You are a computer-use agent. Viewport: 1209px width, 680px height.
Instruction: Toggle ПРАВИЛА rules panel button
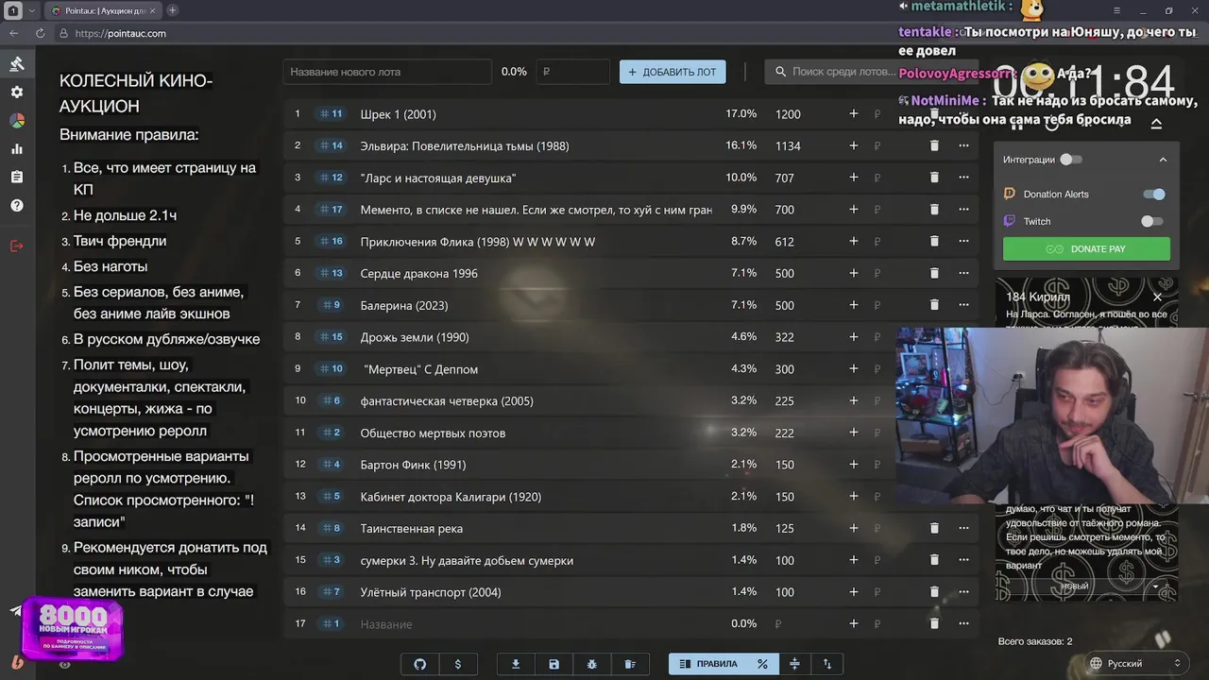[708, 664]
